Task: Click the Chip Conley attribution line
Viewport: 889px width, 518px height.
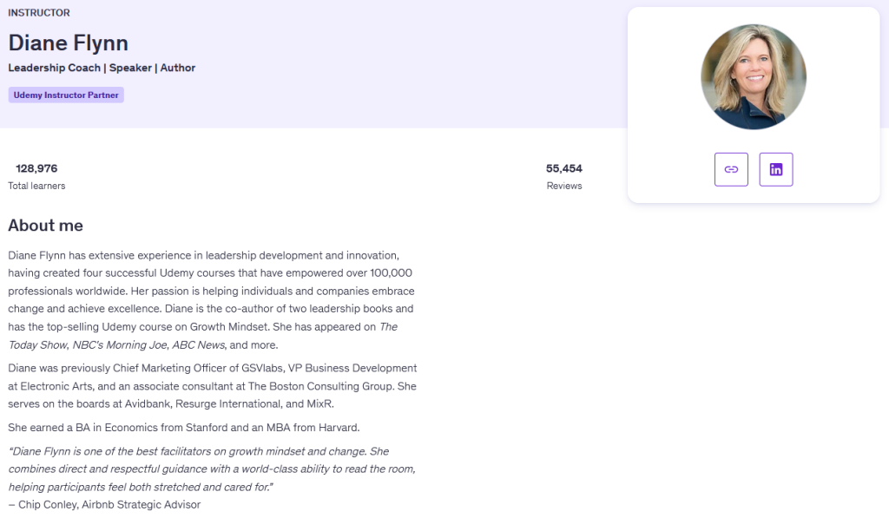Action: [104, 504]
